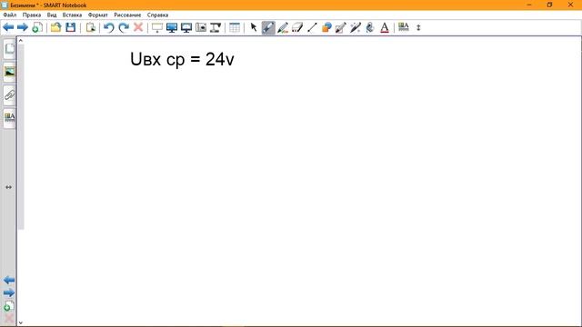Viewport: 582px width, 327px height.
Task: Choose the Select arrow tool
Action: point(254,27)
